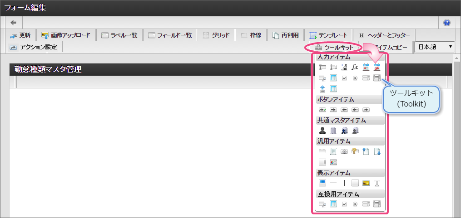Screen dimensions: 461x218
Task: Collapse the 共通マスタアイテム section header
Action: pyautogui.click(x=351, y=120)
